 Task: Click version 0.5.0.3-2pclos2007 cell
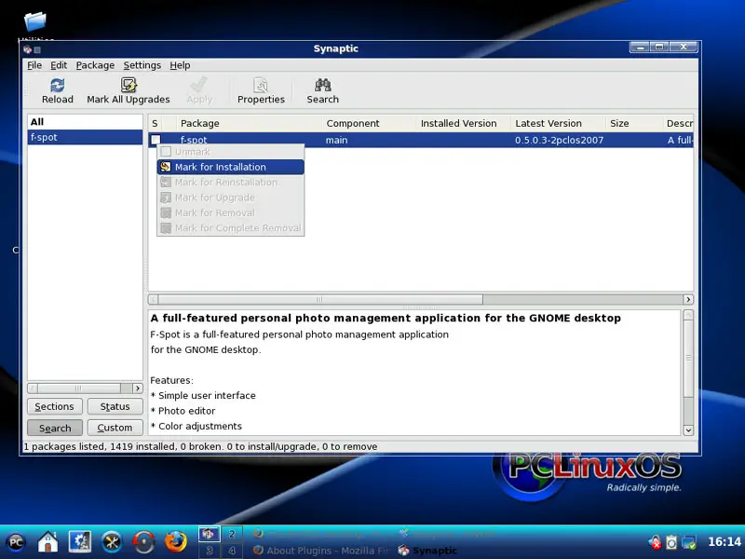click(x=559, y=141)
